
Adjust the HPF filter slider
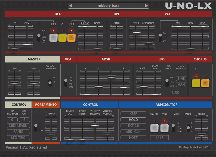coord(117,48)
